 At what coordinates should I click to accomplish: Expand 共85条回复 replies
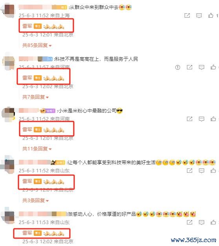(x=37, y=45)
